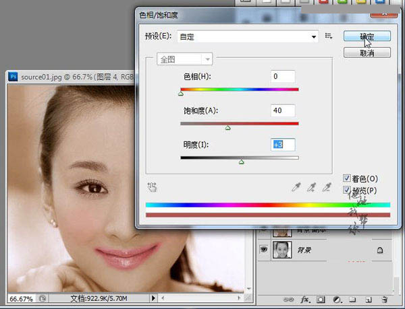Image resolution: width=405 pixels, height=309 pixels.
Task: Open the preset options menu icon
Action: [x=329, y=36]
